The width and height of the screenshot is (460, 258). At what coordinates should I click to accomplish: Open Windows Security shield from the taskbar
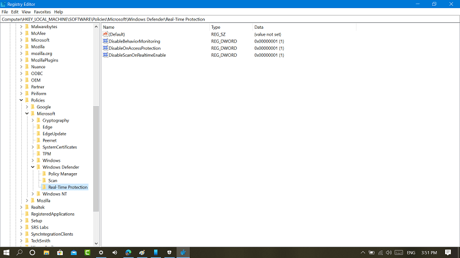(x=169, y=252)
